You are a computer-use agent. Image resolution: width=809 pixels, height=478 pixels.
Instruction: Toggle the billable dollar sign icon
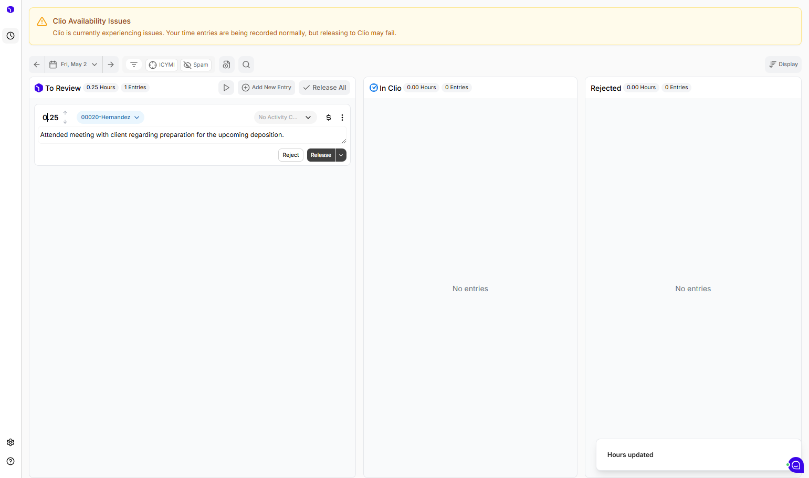click(x=329, y=118)
